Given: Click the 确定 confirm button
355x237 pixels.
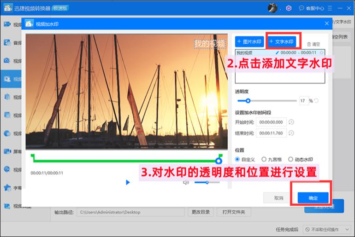Looking at the screenshot, I should [313, 198].
